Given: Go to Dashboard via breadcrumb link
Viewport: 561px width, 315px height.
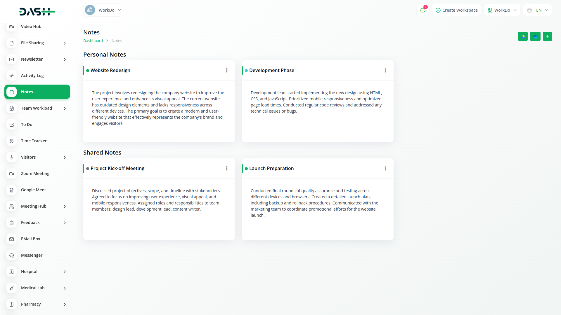Looking at the screenshot, I should [x=93, y=41].
